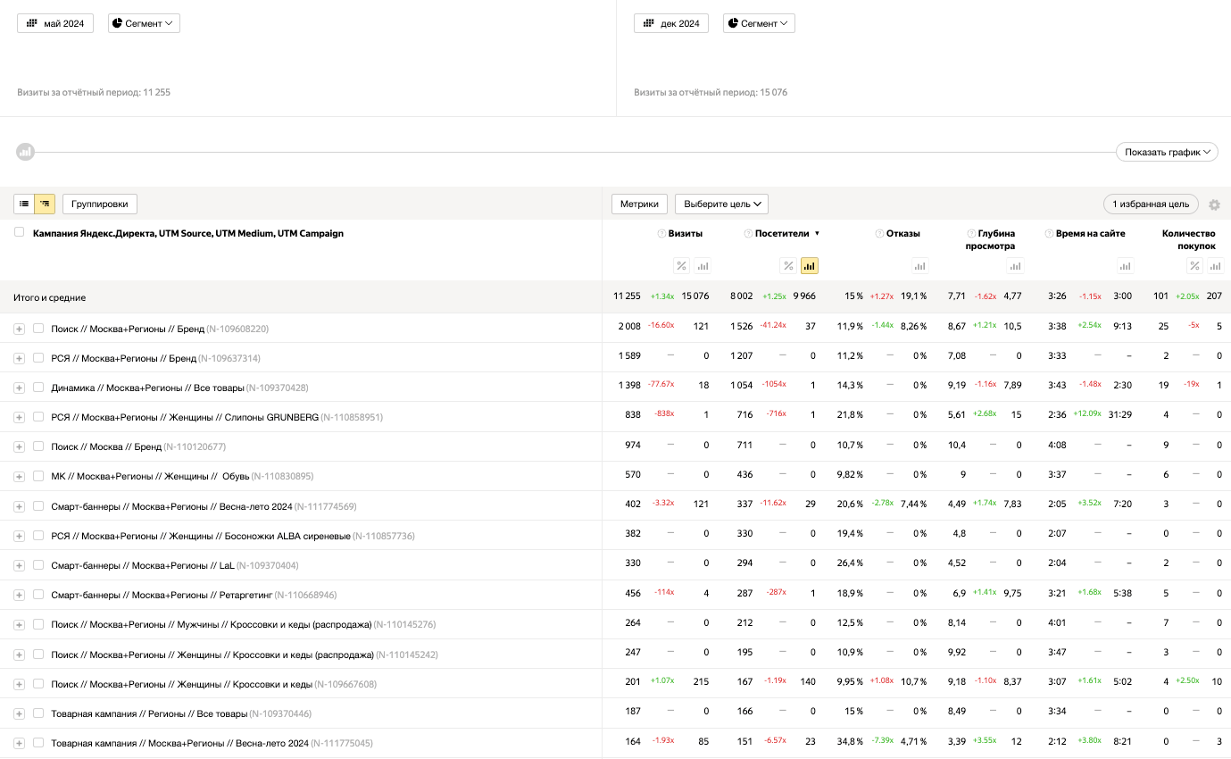Open table settings gear icon
This screenshot has height=759, width=1231.
(x=1214, y=204)
